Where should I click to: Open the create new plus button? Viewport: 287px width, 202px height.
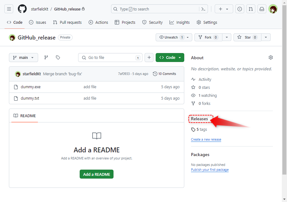pos(224,9)
